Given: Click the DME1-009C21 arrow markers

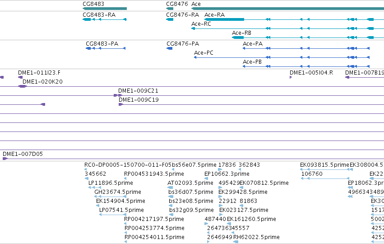Looking at the screenshot, I should (118, 95).
